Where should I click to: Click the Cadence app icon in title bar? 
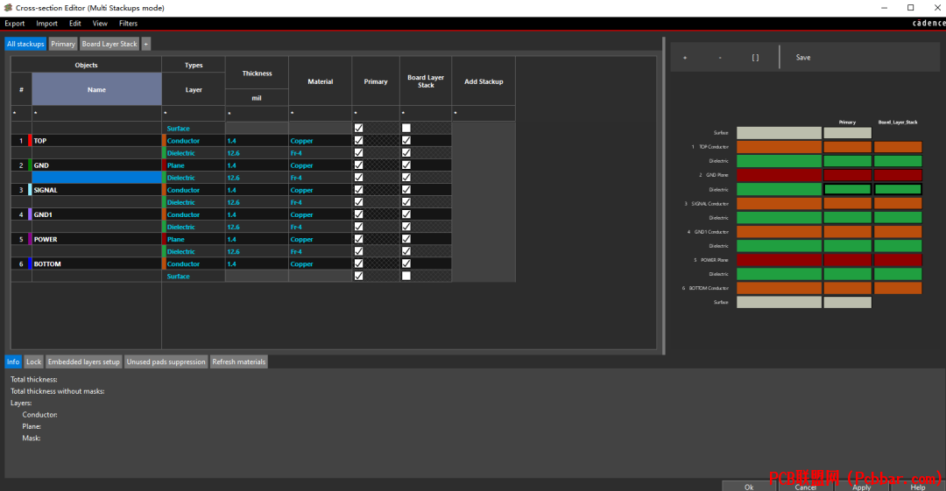(x=8, y=8)
